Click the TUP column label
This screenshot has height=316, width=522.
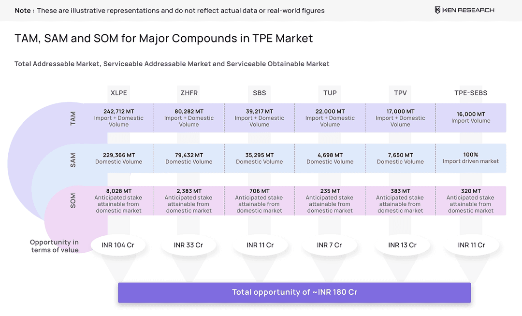(329, 93)
